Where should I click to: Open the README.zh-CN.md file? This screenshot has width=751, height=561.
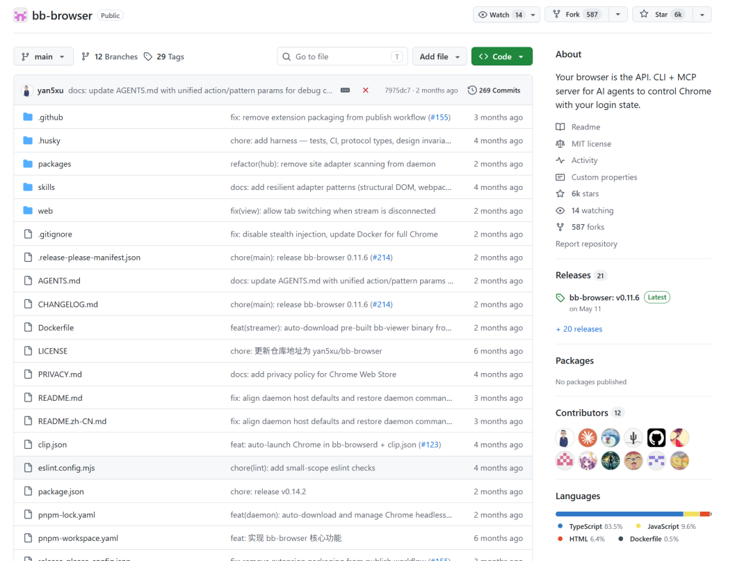click(72, 421)
